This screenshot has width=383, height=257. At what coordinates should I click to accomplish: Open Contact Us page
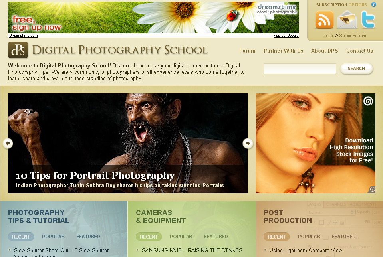point(359,51)
